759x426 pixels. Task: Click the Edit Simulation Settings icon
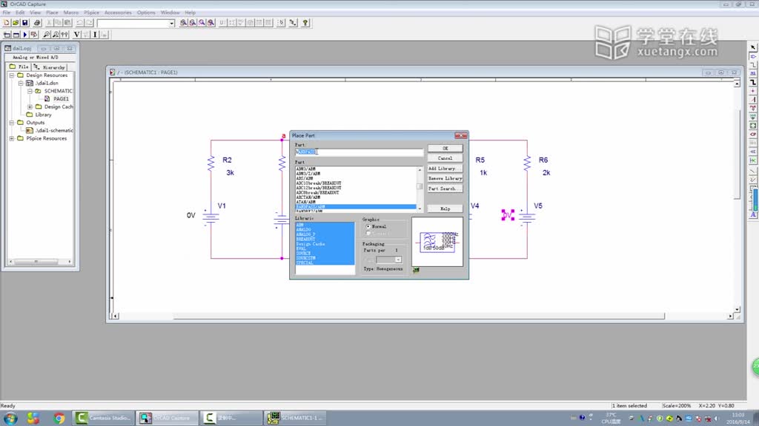click(16, 34)
